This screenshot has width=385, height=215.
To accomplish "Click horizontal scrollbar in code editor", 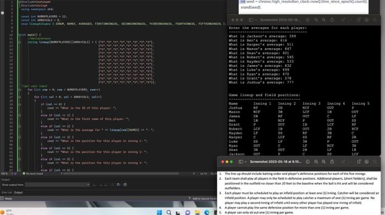I will pyautogui.click(x=122, y=174).
